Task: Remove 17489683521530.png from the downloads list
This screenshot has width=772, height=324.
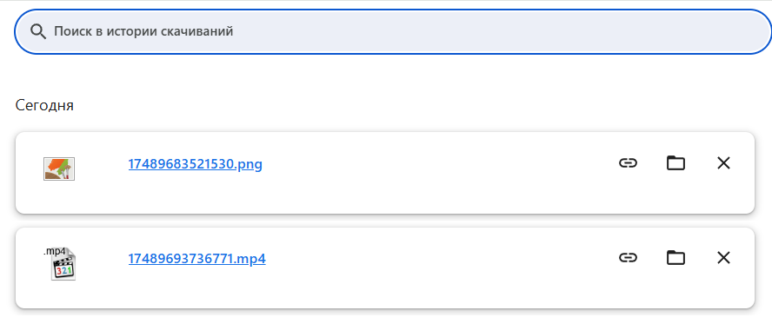Action: (x=723, y=162)
